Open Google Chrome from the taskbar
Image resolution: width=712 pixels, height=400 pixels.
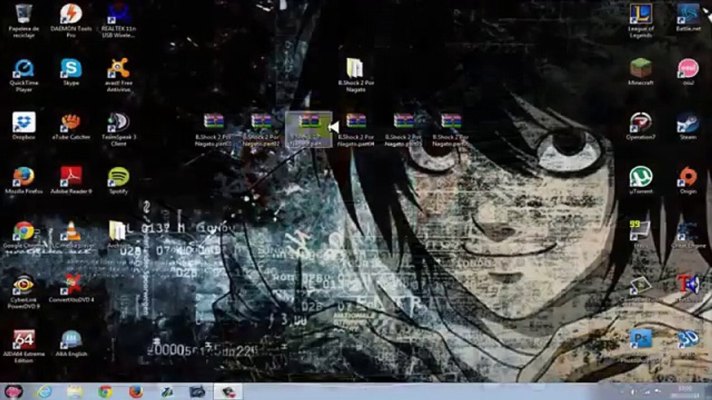coord(105,392)
